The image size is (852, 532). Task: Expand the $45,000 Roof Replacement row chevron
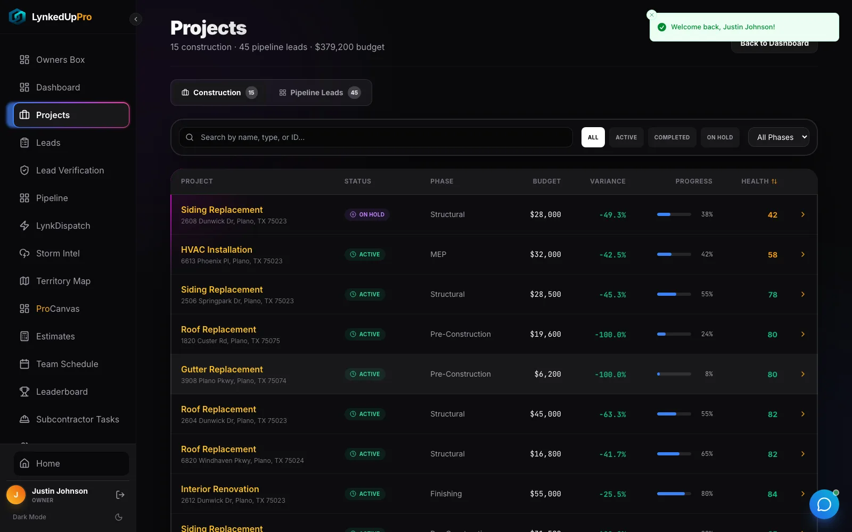pyautogui.click(x=803, y=414)
